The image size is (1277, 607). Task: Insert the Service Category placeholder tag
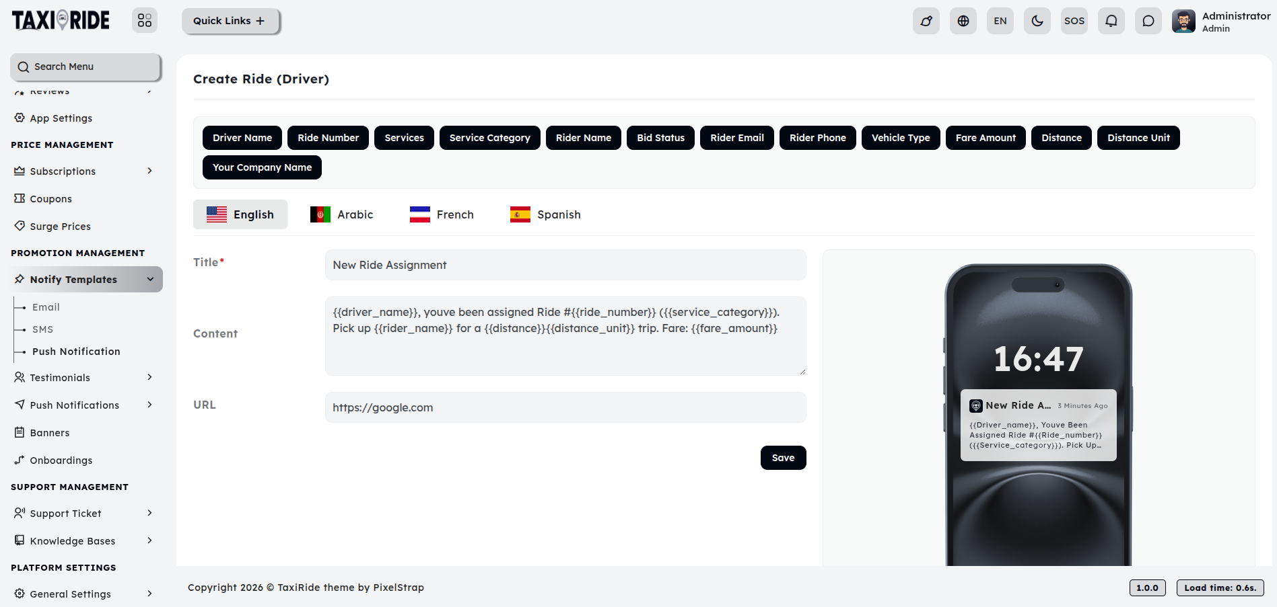[490, 138]
